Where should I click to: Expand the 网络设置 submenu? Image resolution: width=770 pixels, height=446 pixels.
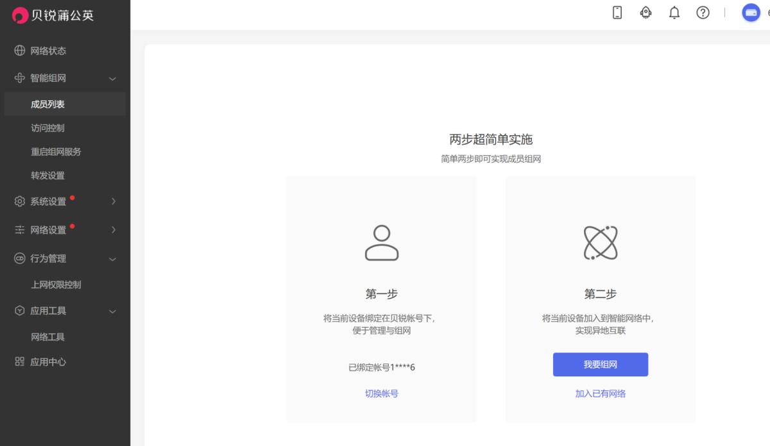pos(113,229)
